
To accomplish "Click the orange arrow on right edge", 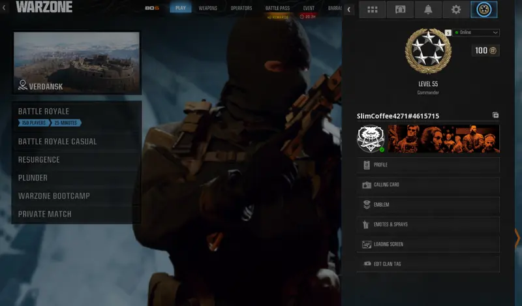I will 517,237.
